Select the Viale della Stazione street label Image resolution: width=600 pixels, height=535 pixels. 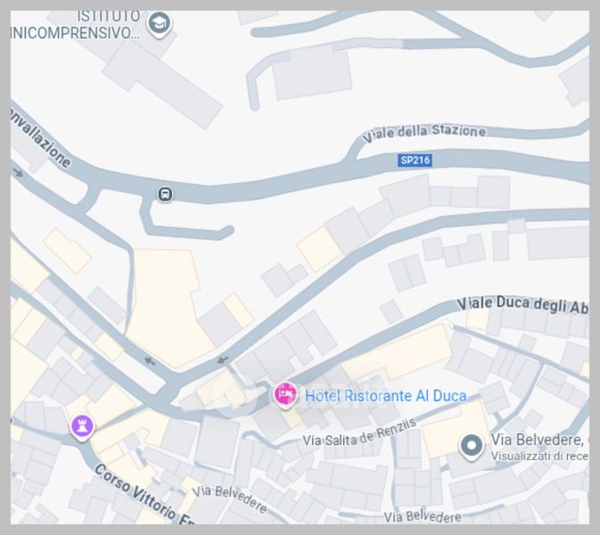424,133
